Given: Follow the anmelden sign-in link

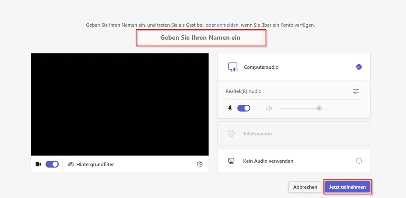Looking at the screenshot, I should [228, 25].
